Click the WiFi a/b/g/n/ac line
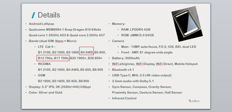Image resolution: width=232 pixels, height=112 pixels. coord(155,64)
